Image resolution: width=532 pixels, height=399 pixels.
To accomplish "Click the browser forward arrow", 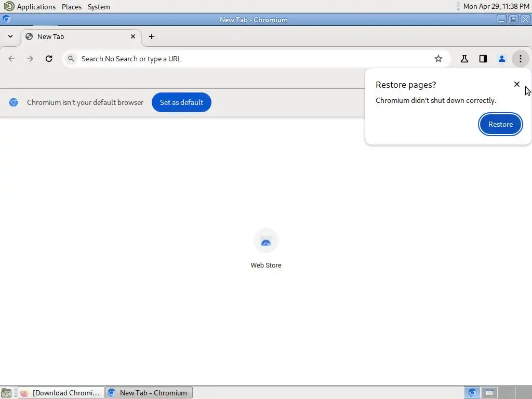I will pos(30,59).
